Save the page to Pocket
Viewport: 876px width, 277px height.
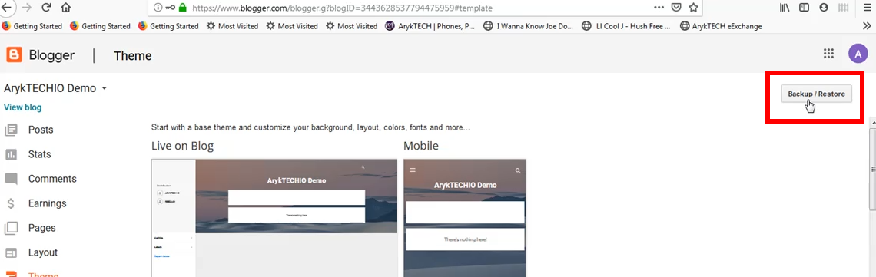(676, 8)
